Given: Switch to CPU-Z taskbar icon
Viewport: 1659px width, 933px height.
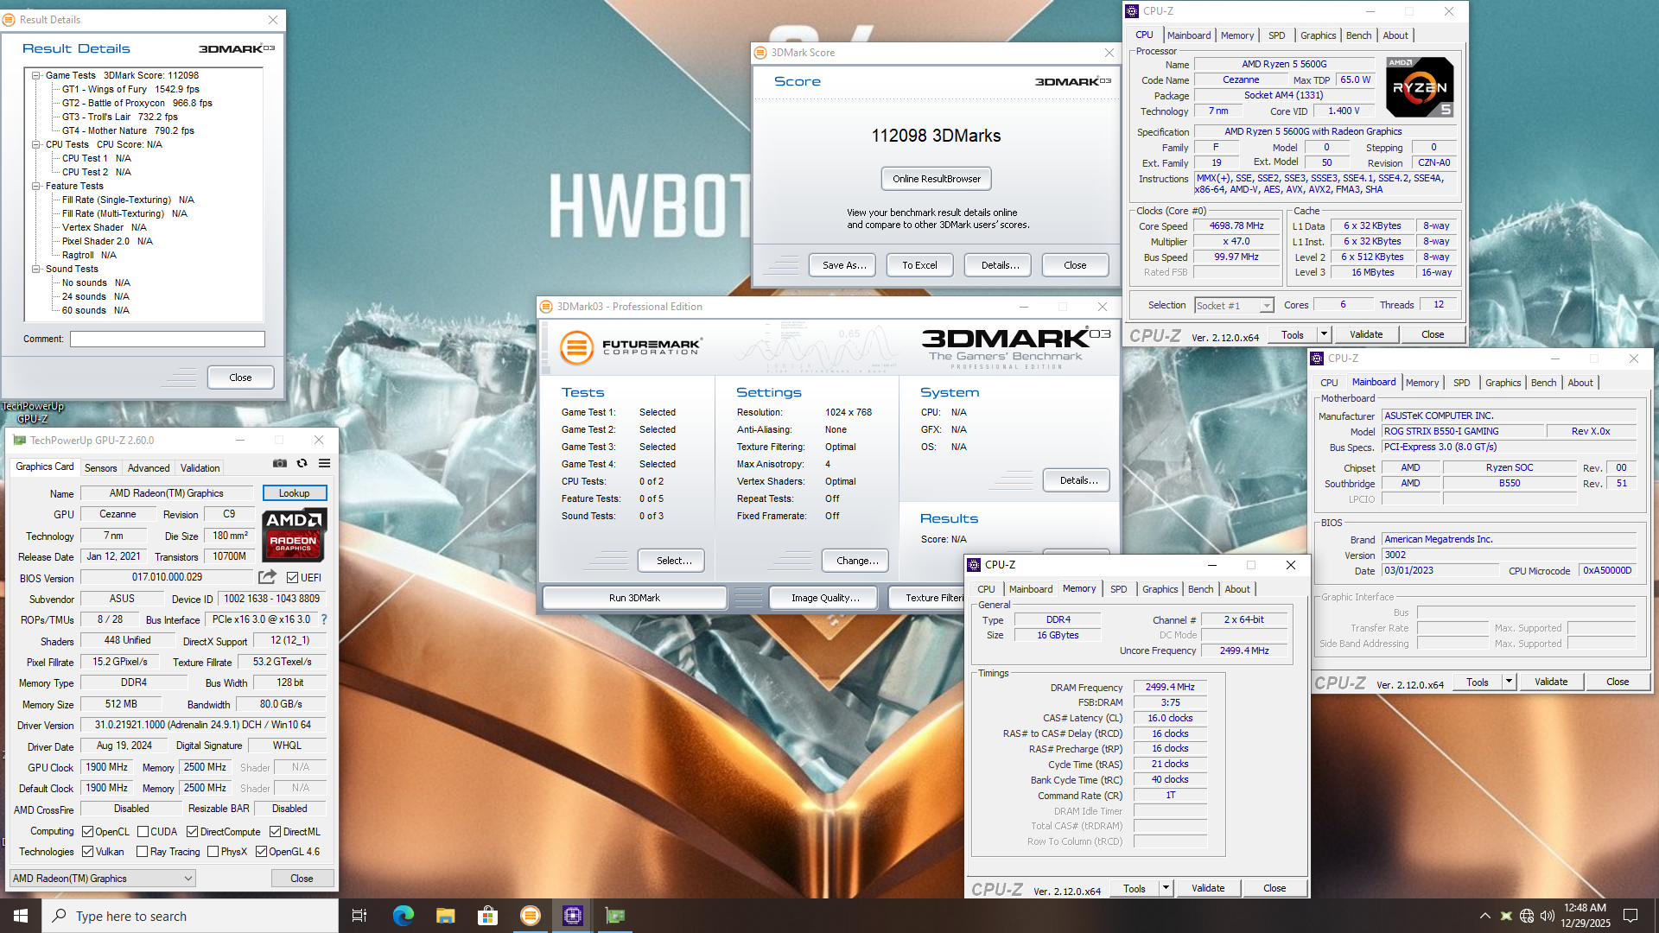Looking at the screenshot, I should pos(573,916).
